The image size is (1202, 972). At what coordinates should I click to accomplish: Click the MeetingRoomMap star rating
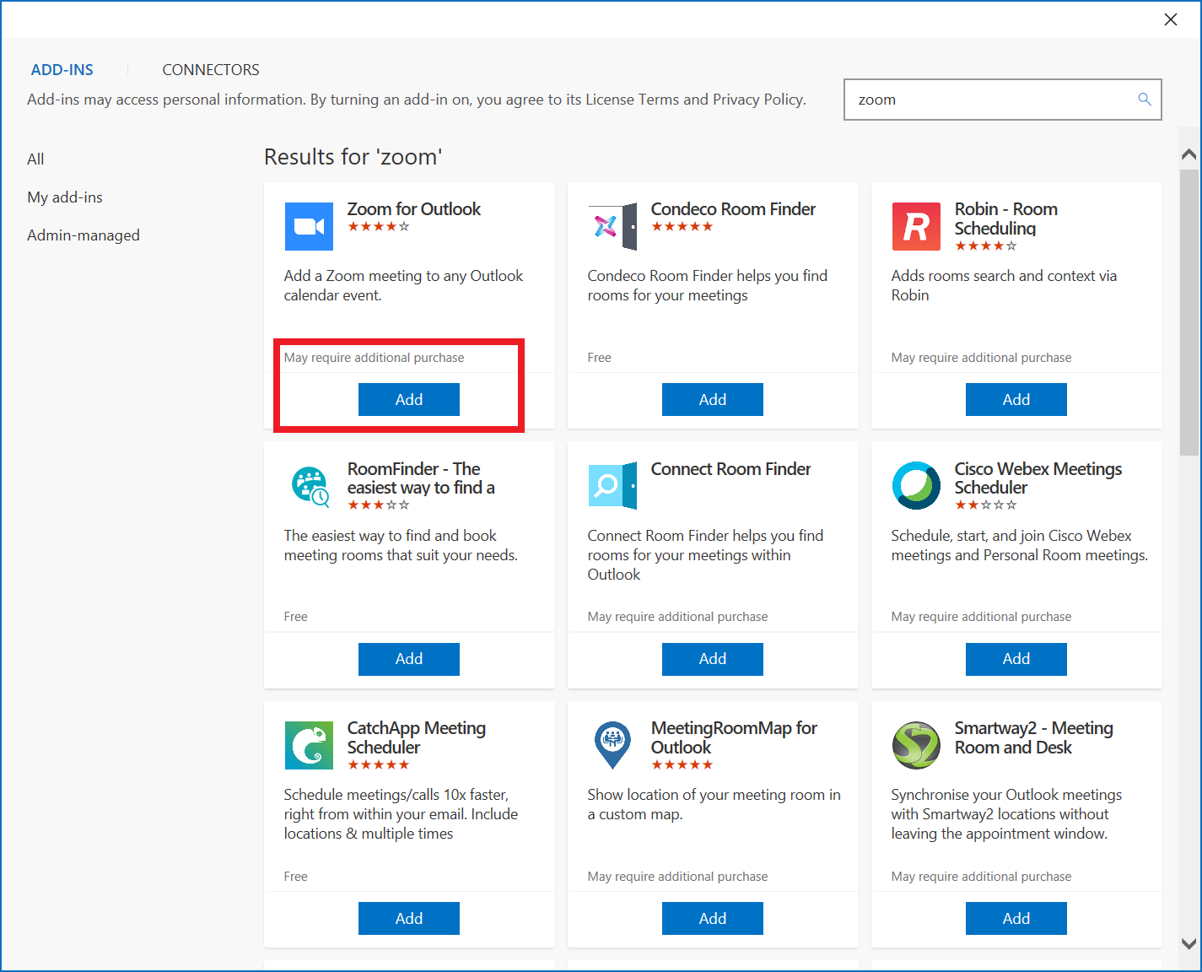(682, 764)
